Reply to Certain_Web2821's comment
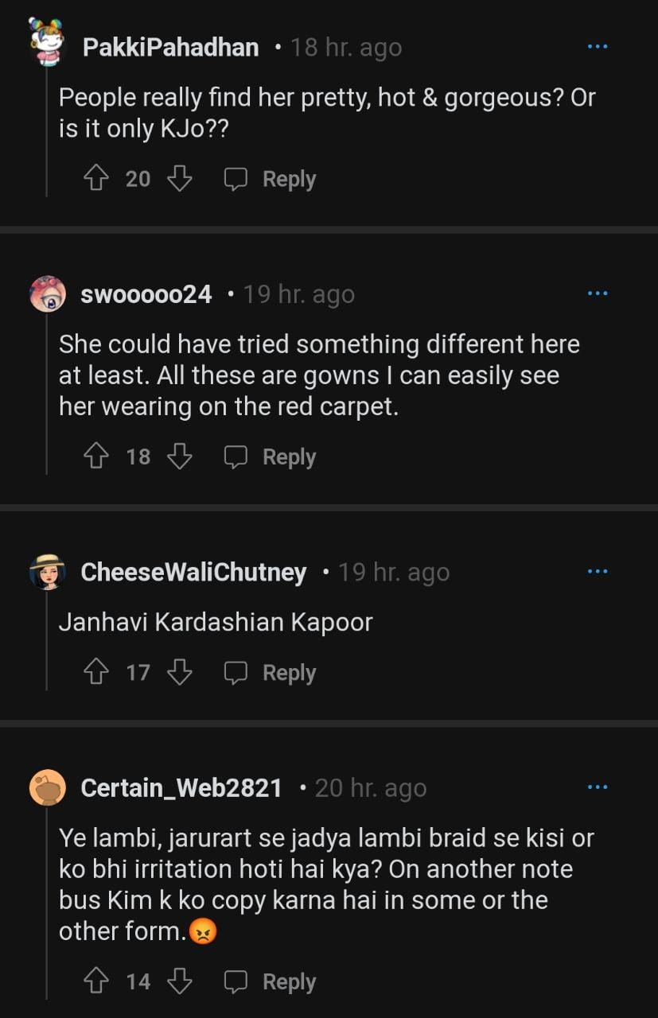Image resolution: width=658 pixels, height=1018 pixels. [x=270, y=982]
